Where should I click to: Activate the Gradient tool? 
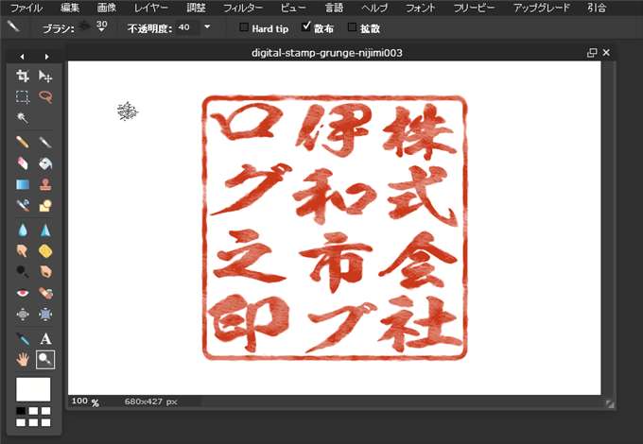24,184
